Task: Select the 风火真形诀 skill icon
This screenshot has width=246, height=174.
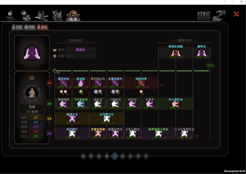Action: point(176,104)
